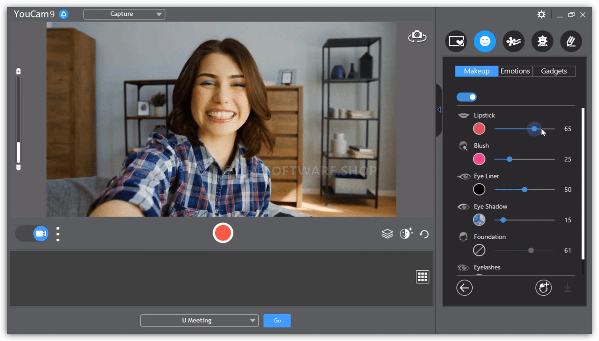Switch to the Gadgets tab
This screenshot has height=341, width=599.
point(554,71)
